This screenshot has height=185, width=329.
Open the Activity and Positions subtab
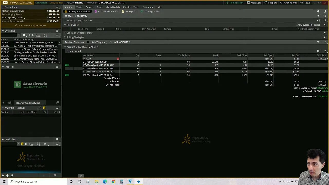tap(78, 11)
